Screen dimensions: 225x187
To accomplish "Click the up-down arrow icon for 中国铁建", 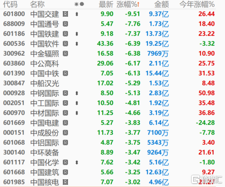I will click(77, 34).
